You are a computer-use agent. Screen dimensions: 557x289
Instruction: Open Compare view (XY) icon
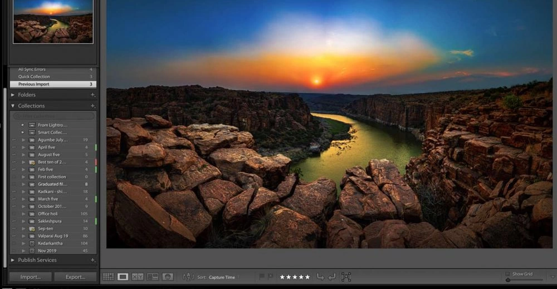[x=138, y=277]
